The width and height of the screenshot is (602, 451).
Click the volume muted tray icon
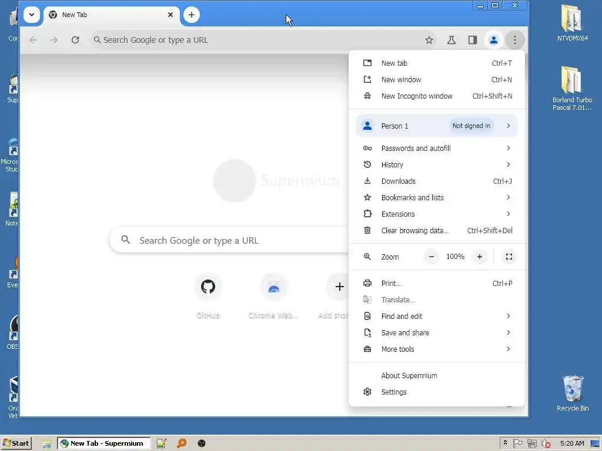[x=545, y=444]
